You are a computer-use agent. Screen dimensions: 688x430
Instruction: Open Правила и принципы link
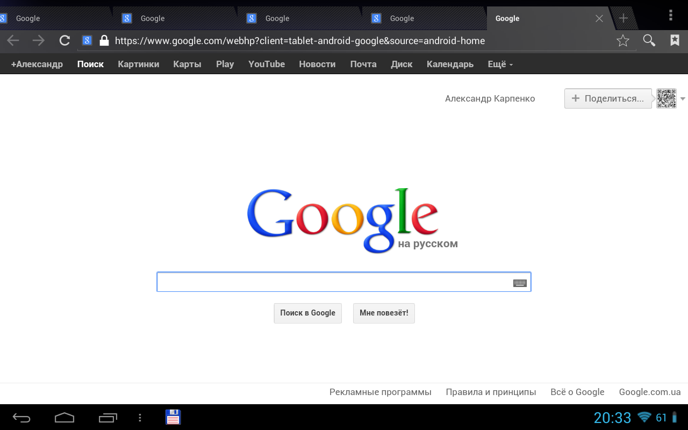click(x=491, y=392)
